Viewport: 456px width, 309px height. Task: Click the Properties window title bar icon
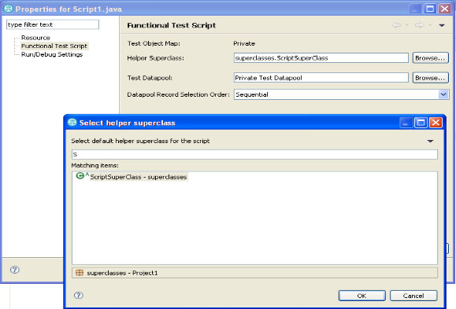[8, 9]
